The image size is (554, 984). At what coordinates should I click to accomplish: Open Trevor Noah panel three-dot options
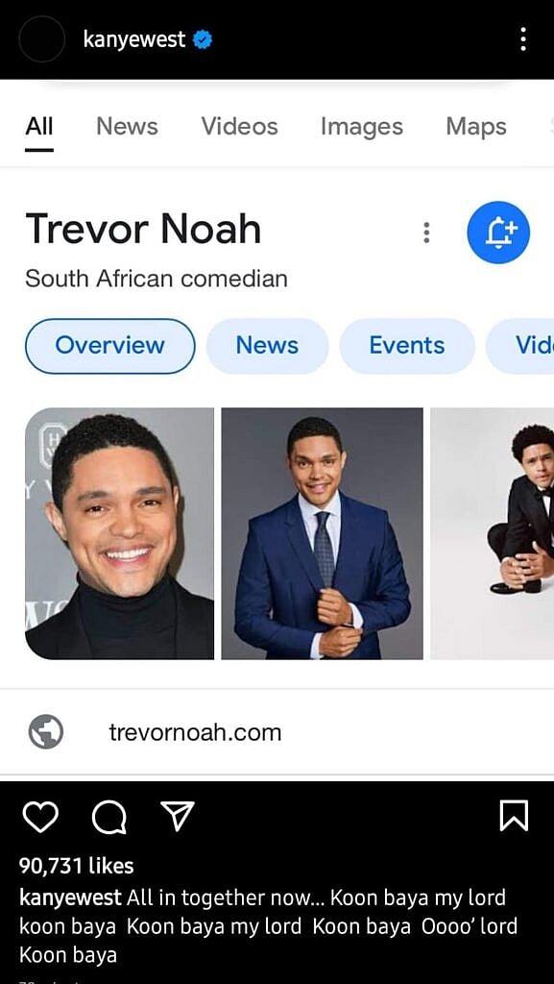tap(426, 233)
